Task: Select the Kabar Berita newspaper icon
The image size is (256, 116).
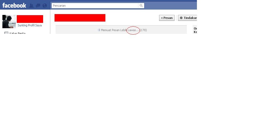Action: point(6,33)
